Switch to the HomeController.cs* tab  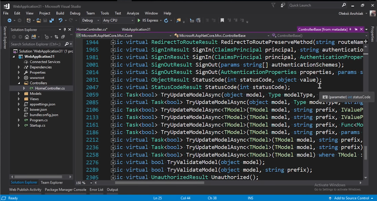pyautogui.click(x=92, y=29)
